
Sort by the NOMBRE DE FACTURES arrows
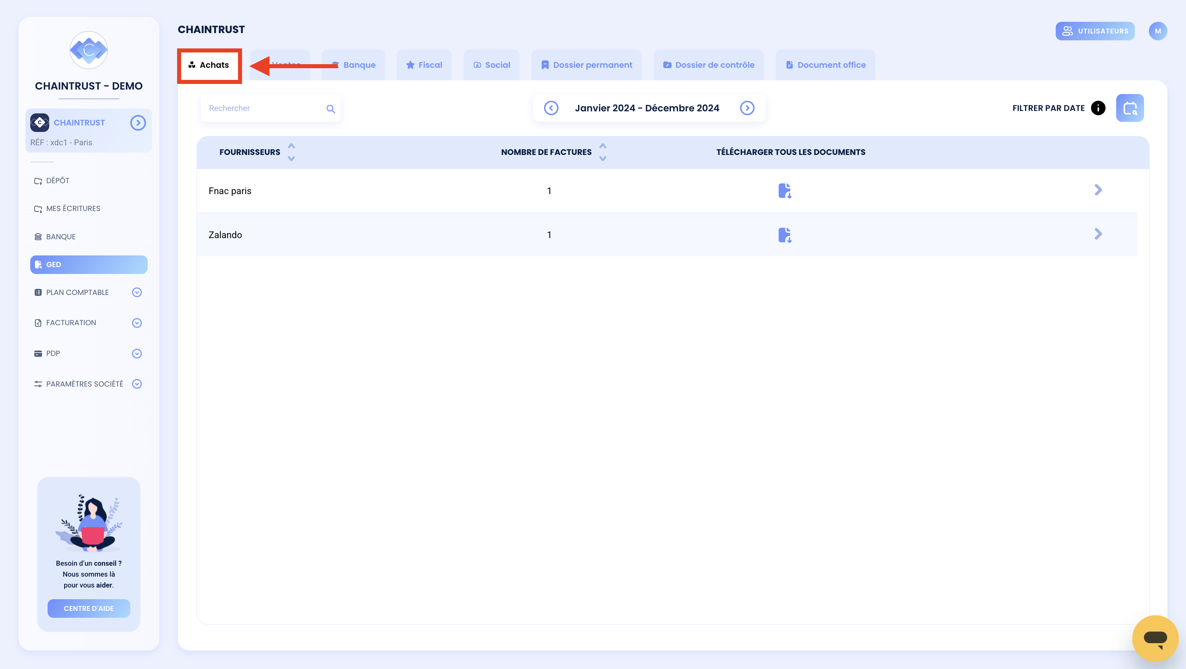pos(602,152)
